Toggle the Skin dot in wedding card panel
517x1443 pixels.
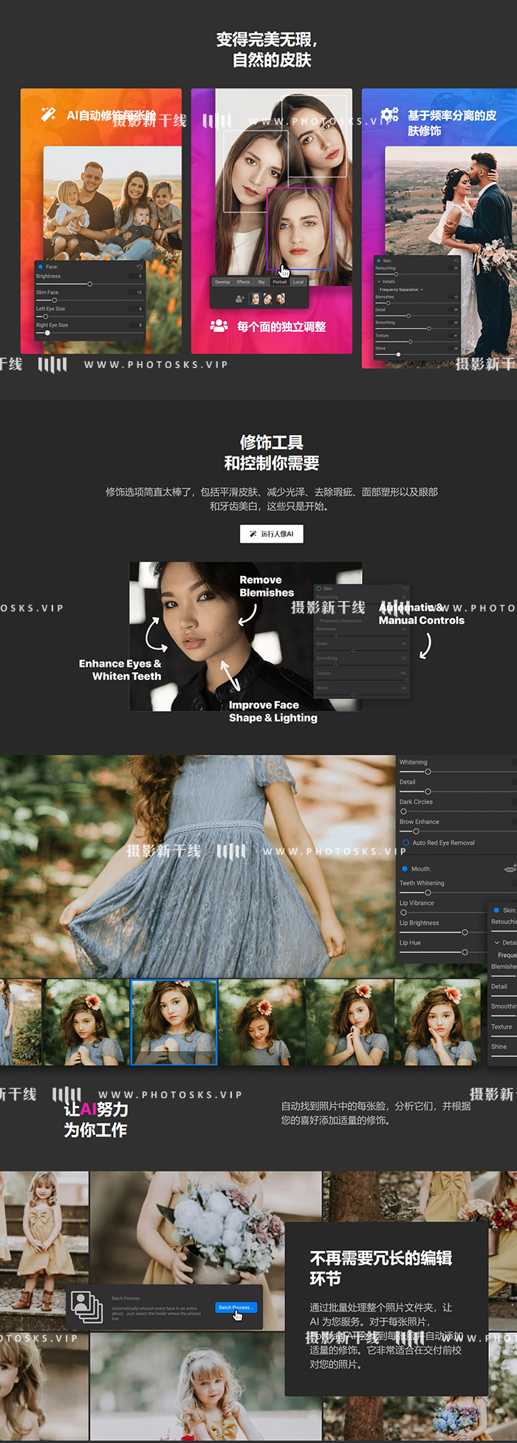tap(378, 261)
